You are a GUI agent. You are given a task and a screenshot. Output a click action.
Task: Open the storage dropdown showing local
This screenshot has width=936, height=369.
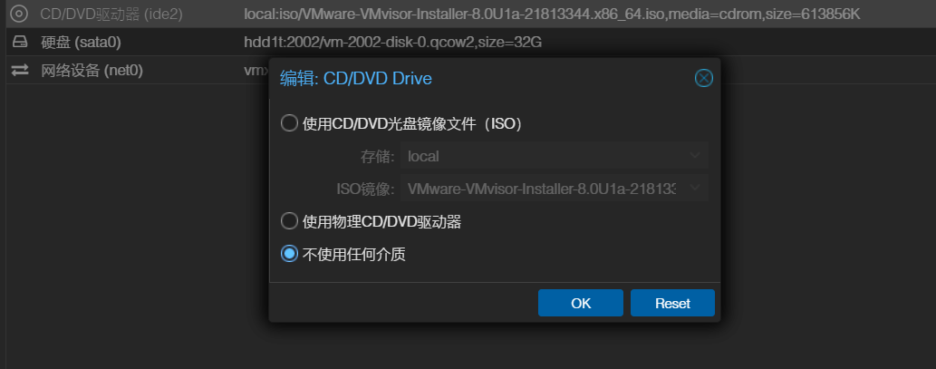pyautogui.click(x=555, y=156)
